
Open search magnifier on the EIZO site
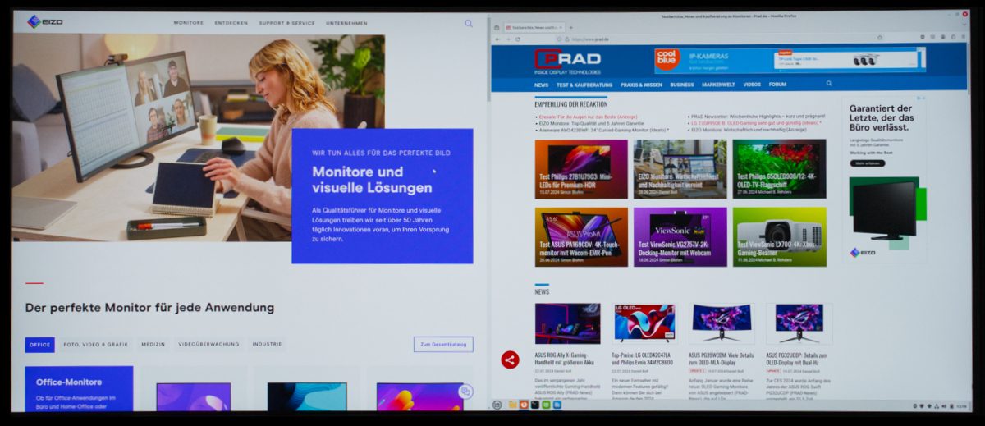point(469,24)
